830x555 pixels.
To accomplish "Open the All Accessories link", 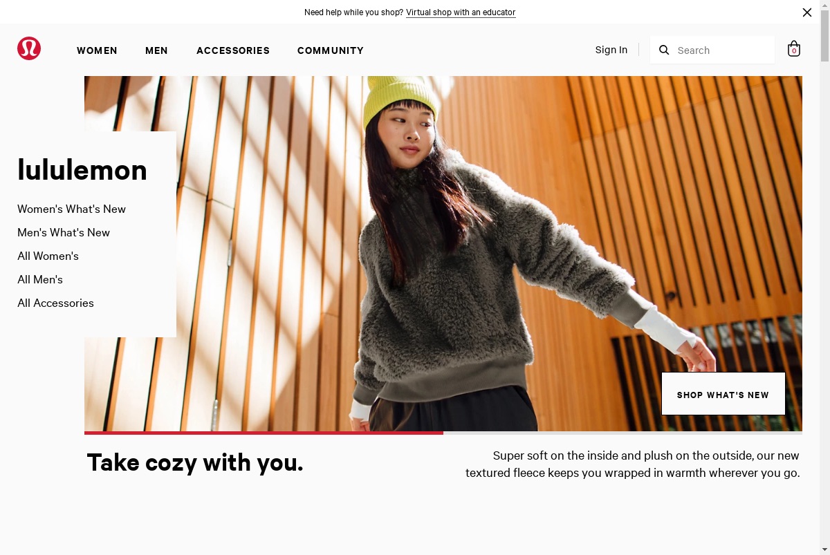I will [x=55, y=303].
